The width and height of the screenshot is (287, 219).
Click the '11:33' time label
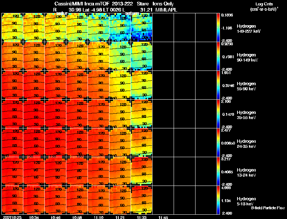(x=141, y=217)
